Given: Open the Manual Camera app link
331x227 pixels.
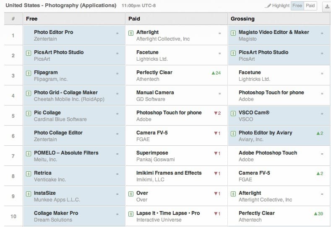Looking at the screenshot, I should 155,93.
